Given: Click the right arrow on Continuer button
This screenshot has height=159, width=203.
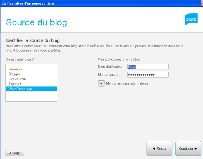Looking at the screenshot, I should [x=196, y=148].
